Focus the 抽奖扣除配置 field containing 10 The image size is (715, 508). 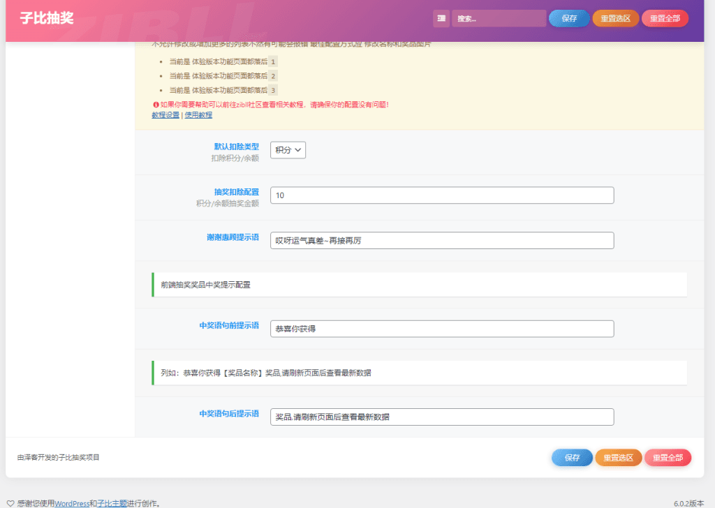pyautogui.click(x=441, y=195)
